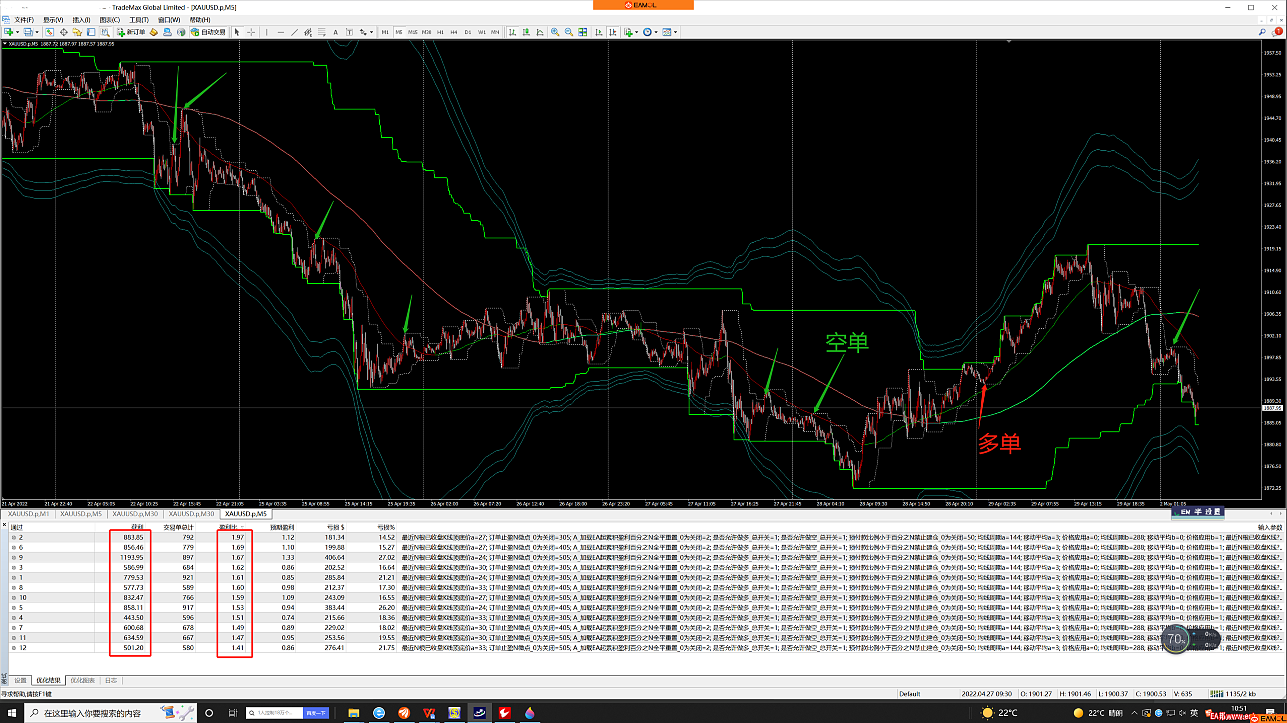Click the zoom in magnifier icon

click(555, 32)
